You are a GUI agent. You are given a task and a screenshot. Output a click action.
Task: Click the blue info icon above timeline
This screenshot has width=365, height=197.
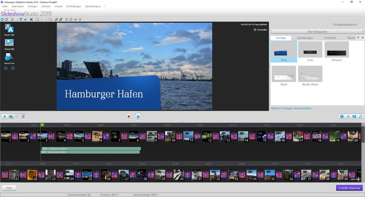tap(342, 116)
